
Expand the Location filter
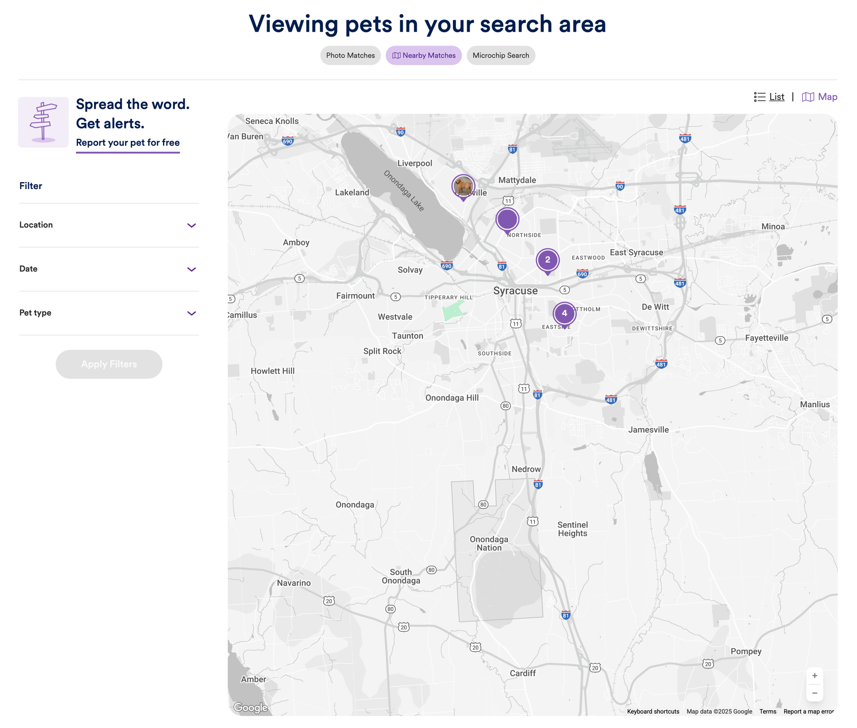(108, 225)
